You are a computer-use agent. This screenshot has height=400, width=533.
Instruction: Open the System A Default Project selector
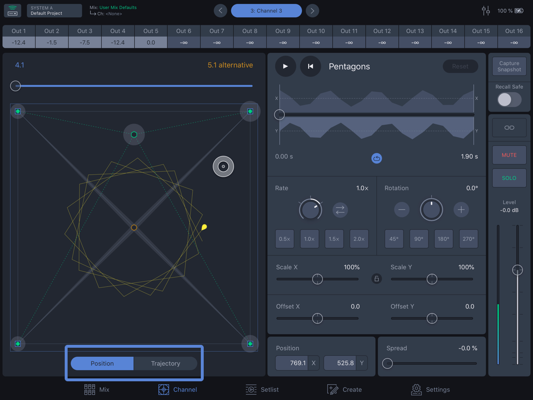tap(54, 11)
